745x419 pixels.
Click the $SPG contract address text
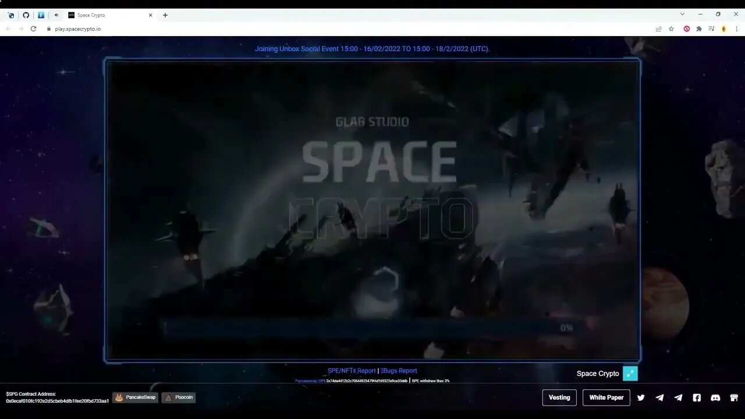pos(57,397)
